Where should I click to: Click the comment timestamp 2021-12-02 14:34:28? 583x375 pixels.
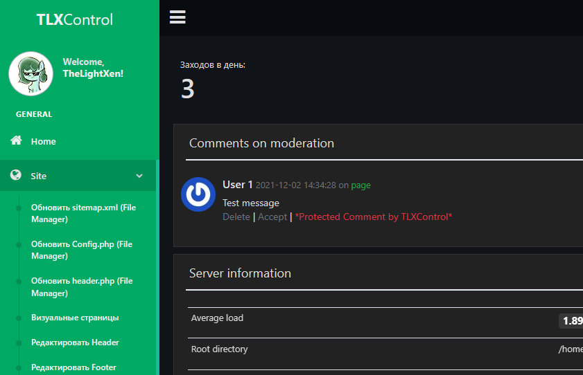[295, 185]
